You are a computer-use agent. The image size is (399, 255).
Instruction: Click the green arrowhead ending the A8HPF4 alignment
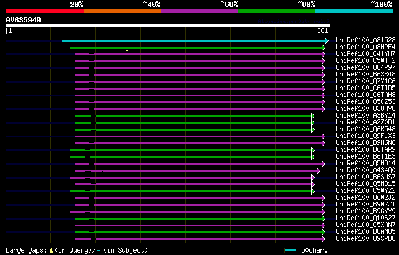pyautogui.click(x=324, y=47)
